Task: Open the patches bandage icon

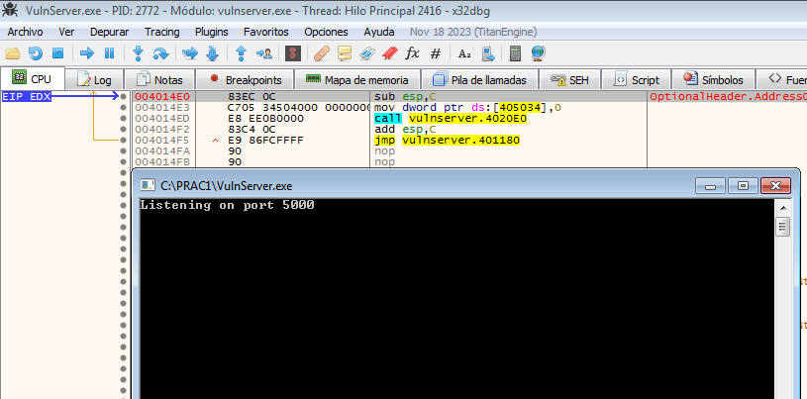Action: coord(322,53)
